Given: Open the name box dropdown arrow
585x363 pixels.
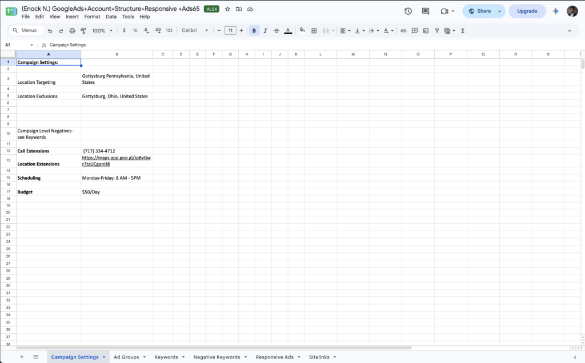Looking at the screenshot, I should coord(32,45).
